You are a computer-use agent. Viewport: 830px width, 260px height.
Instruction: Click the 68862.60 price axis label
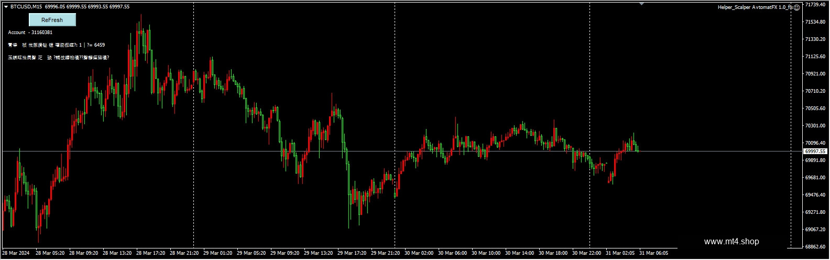point(815,246)
